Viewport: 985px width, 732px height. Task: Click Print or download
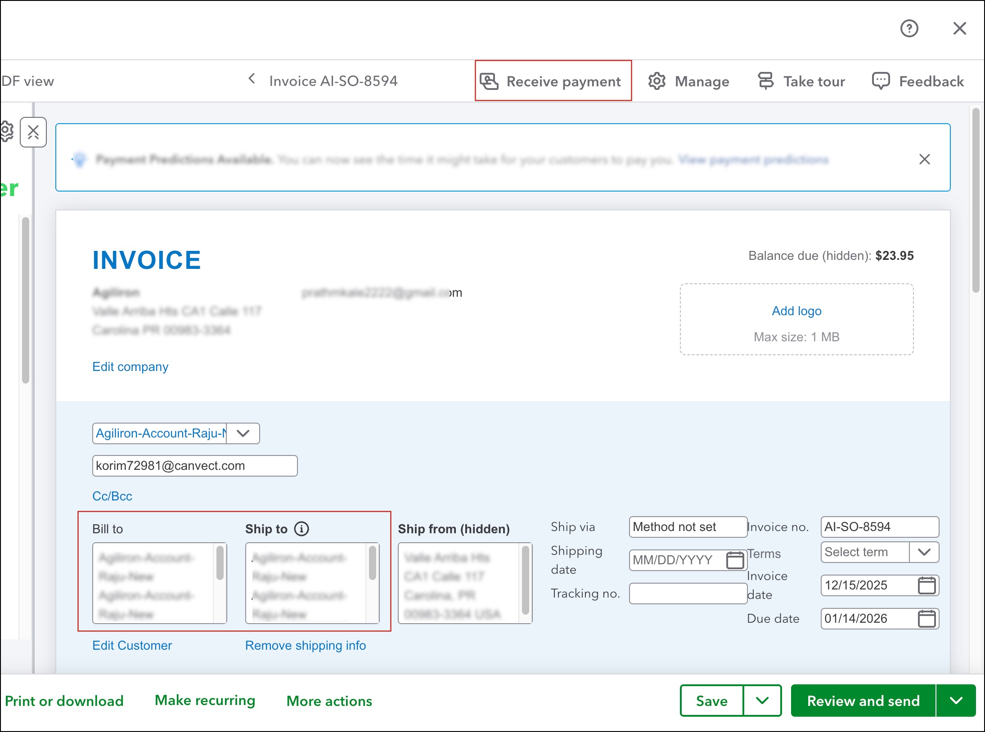(64, 701)
